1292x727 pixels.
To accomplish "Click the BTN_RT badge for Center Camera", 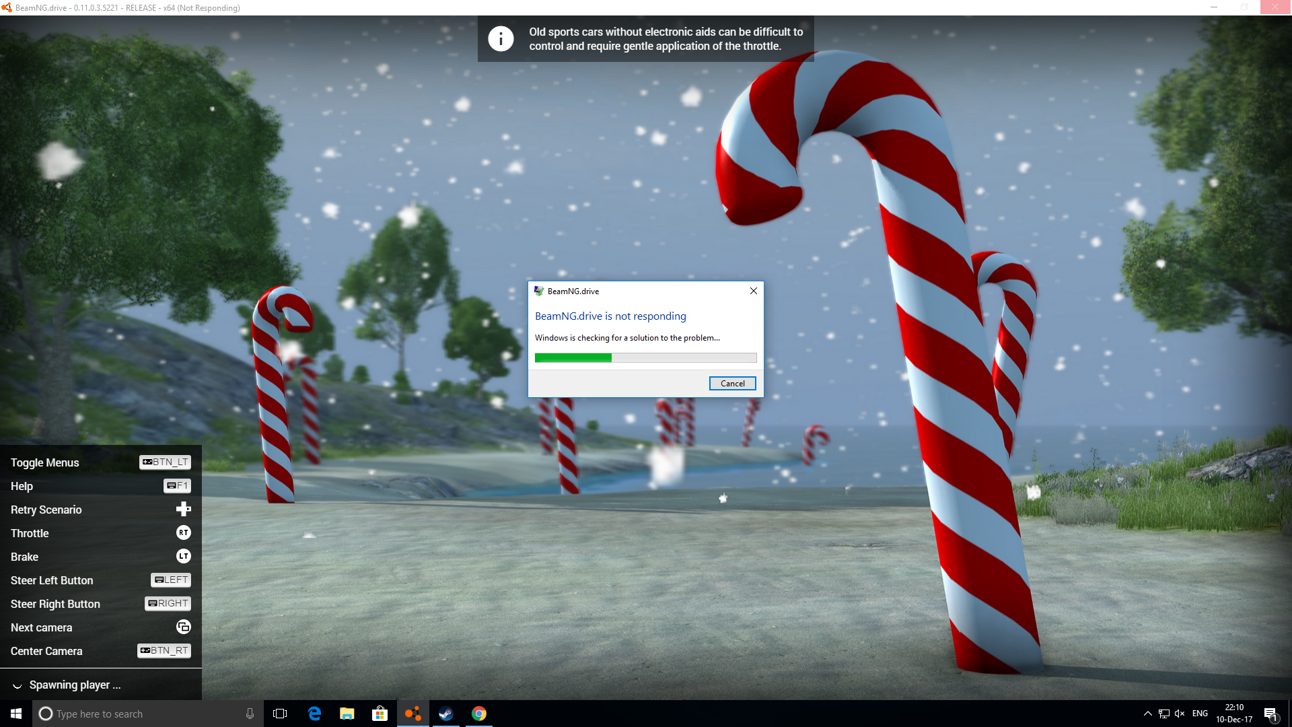I will (x=164, y=650).
